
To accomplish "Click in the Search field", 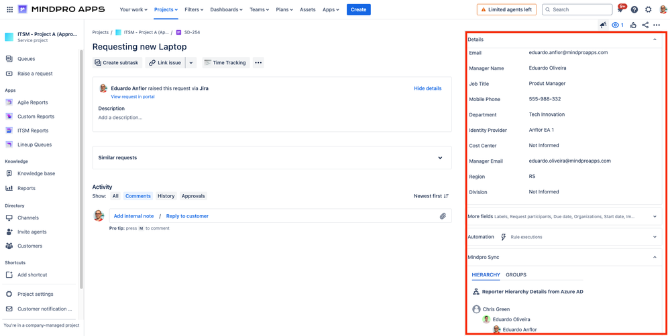I will coord(577,9).
